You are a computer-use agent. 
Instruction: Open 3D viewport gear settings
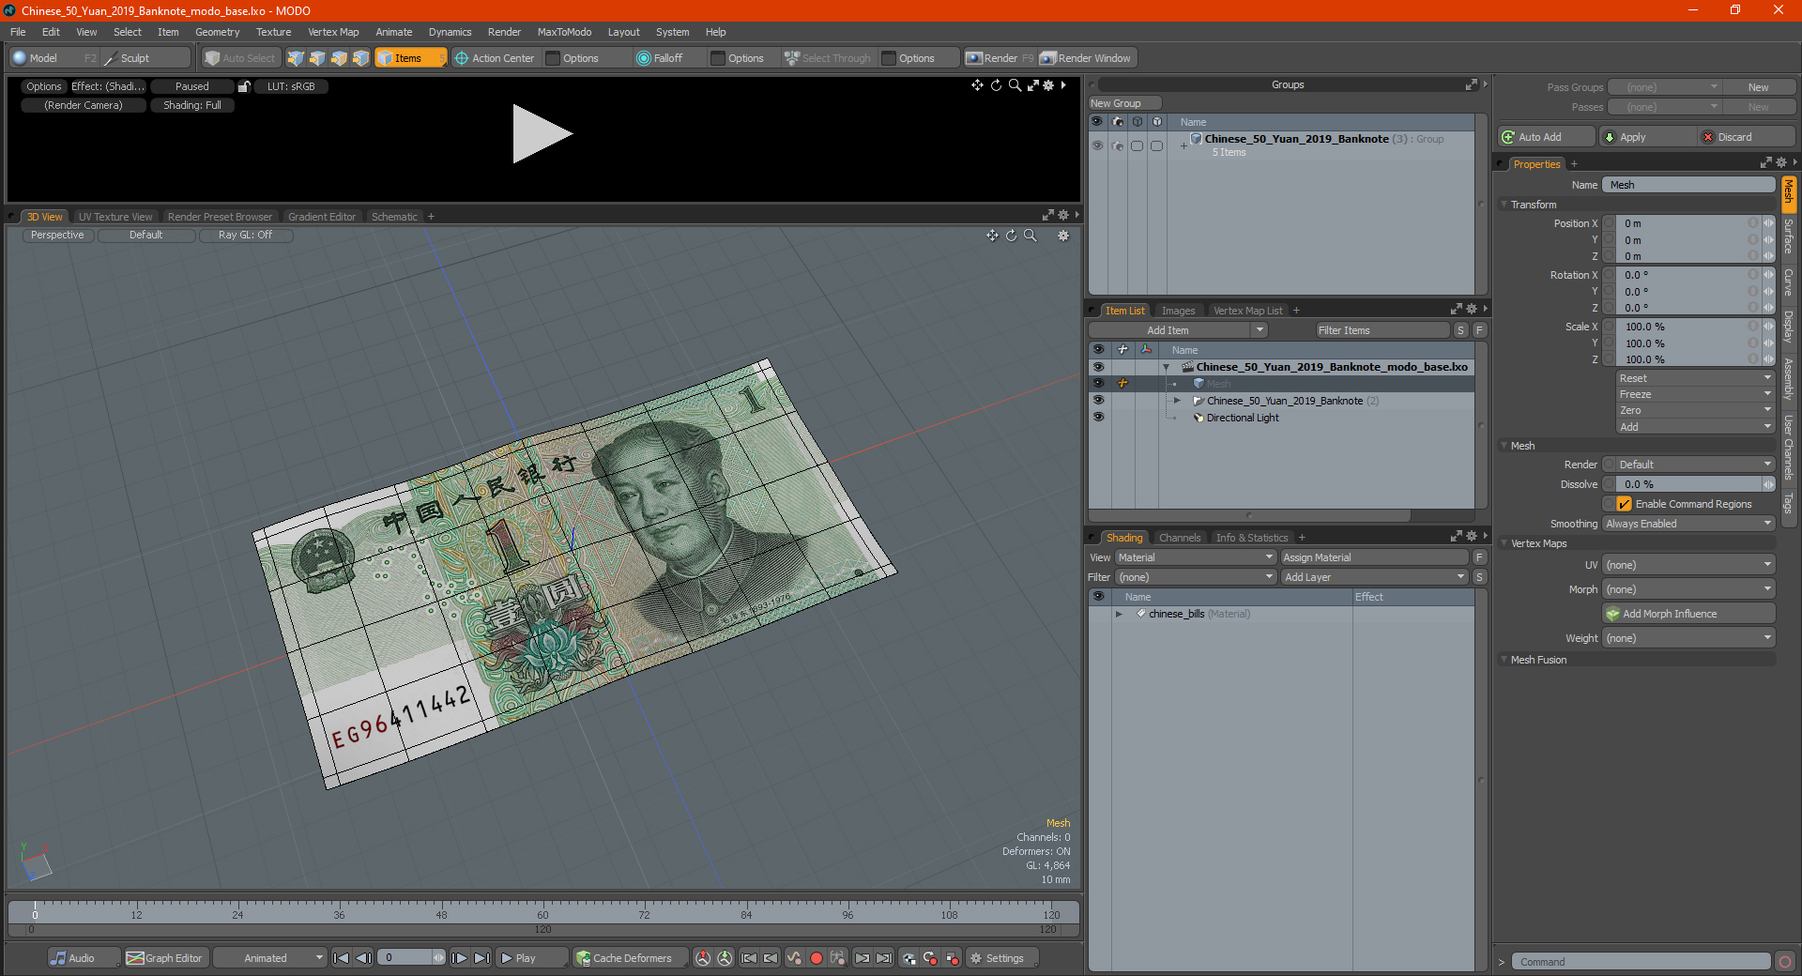coord(1063,236)
